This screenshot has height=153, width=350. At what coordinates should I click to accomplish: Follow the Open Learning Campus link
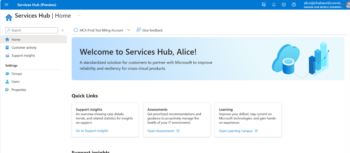[x=236, y=131]
